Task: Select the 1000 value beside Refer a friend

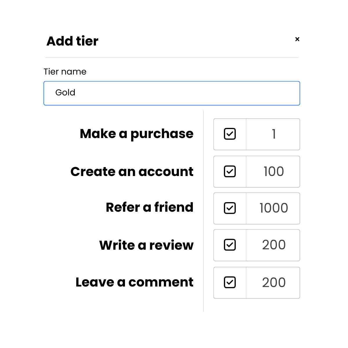Action: click(x=273, y=208)
